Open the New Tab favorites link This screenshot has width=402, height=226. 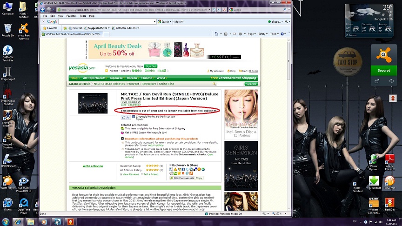tap(75, 28)
